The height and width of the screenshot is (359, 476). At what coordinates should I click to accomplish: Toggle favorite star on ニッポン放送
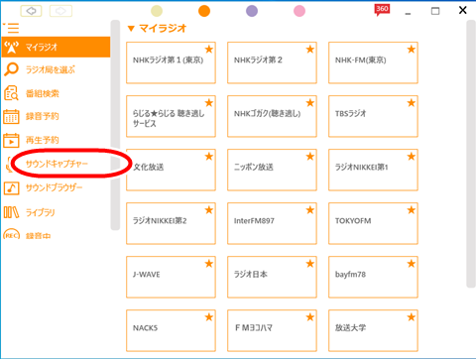(310, 157)
